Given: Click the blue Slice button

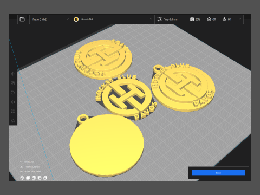Looking at the screenshot, I should (218, 173).
